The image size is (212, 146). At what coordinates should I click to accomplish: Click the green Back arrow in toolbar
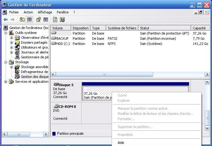coord(6,20)
